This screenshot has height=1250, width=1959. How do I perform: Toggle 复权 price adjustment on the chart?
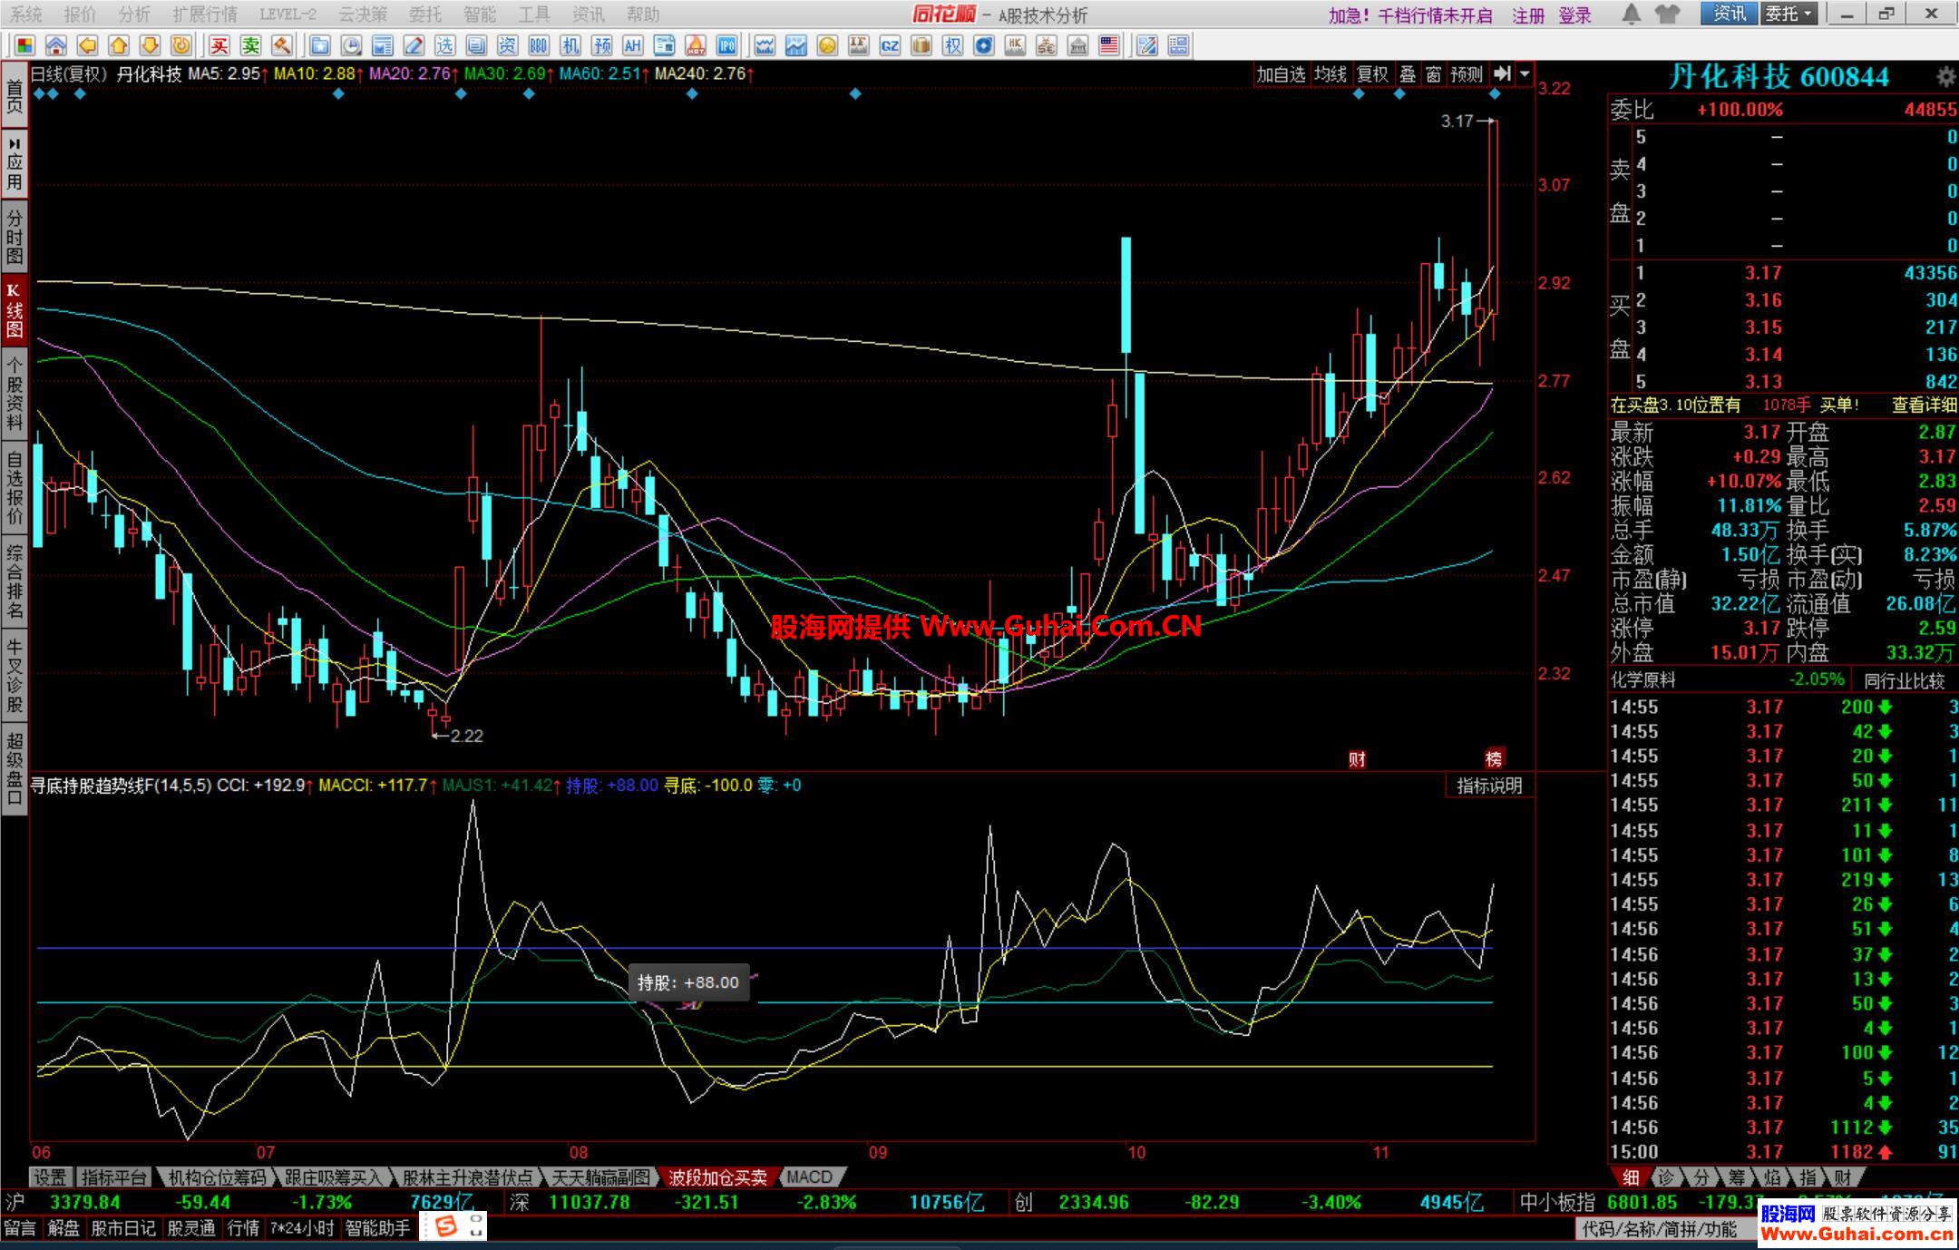pyautogui.click(x=1372, y=74)
